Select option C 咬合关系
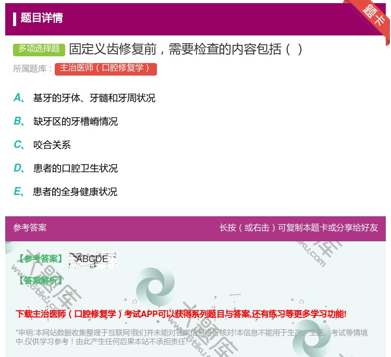 click(x=42, y=145)
